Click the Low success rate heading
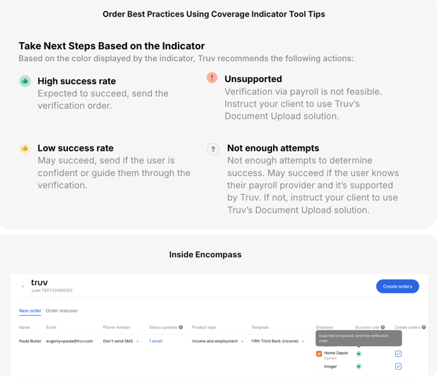 point(76,148)
